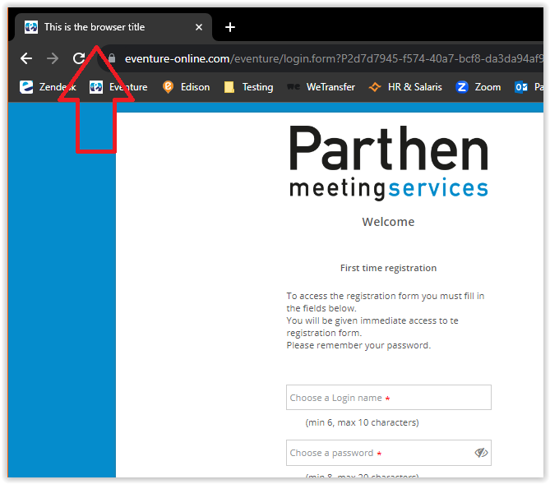Click the browser back arrow
Viewport: 550px width, 484px height.
point(26,58)
